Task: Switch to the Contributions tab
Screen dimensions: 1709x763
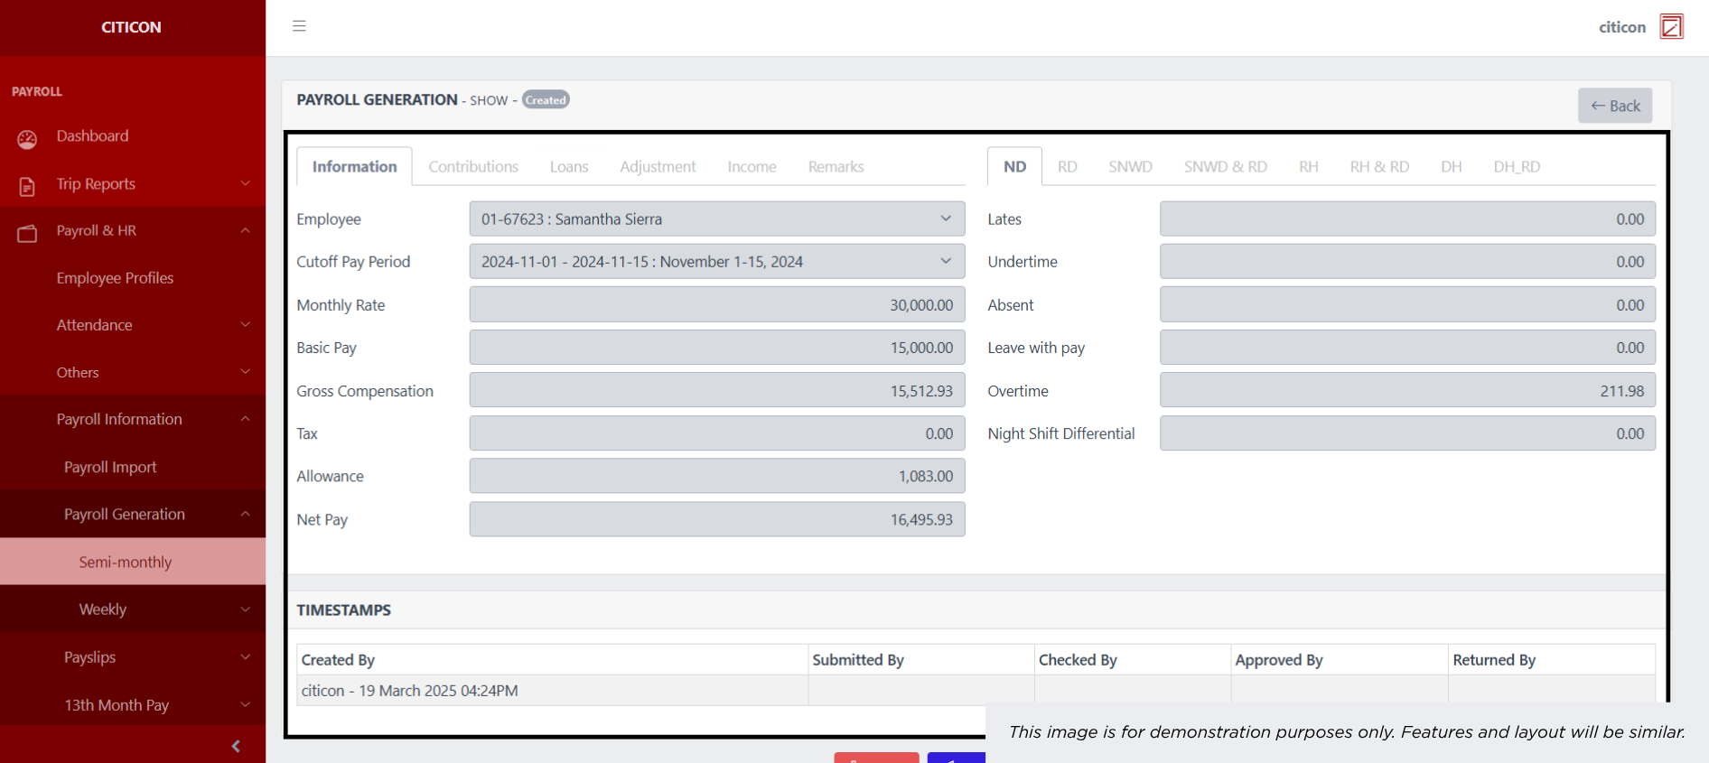Action: (x=473, y=167)
